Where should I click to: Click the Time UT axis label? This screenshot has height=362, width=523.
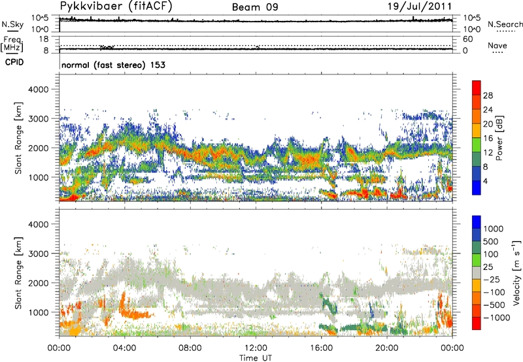(256, 358)
